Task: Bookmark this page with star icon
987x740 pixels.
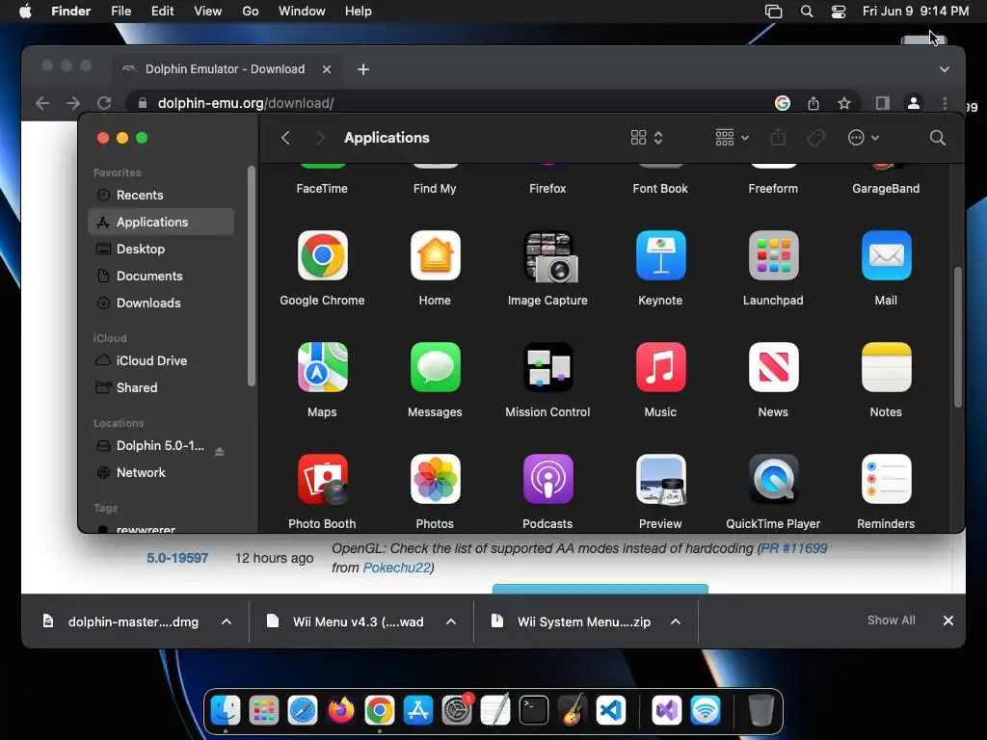Action: pyautogui.click(x=844, y=103)
